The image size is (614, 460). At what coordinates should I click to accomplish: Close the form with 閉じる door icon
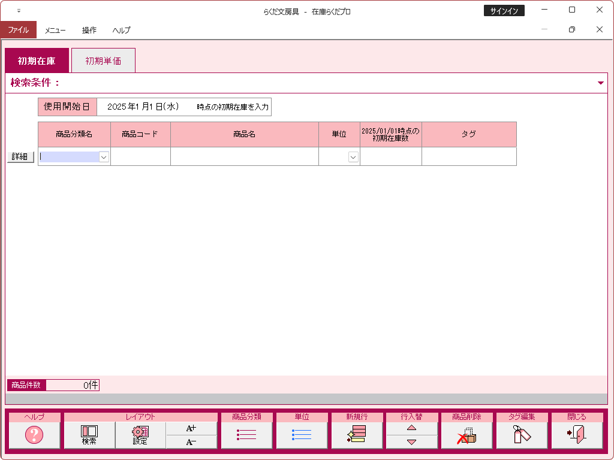click(x=577, y=435)
